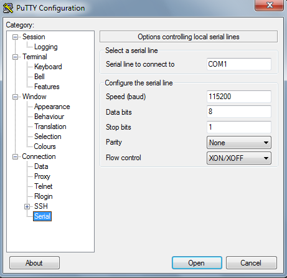Select the Session category
Screen dimensions: 287x278
tap(34, 37)
